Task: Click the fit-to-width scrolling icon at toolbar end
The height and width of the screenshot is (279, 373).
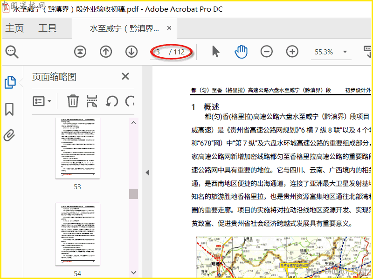Action: 368,52
